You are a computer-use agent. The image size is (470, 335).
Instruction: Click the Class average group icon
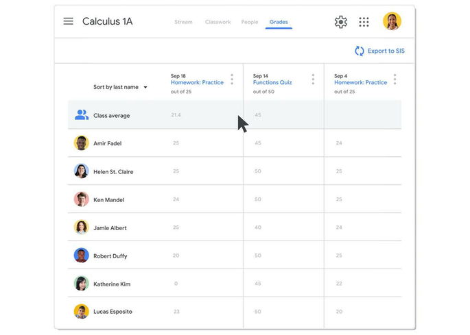[x=82, y=115]
